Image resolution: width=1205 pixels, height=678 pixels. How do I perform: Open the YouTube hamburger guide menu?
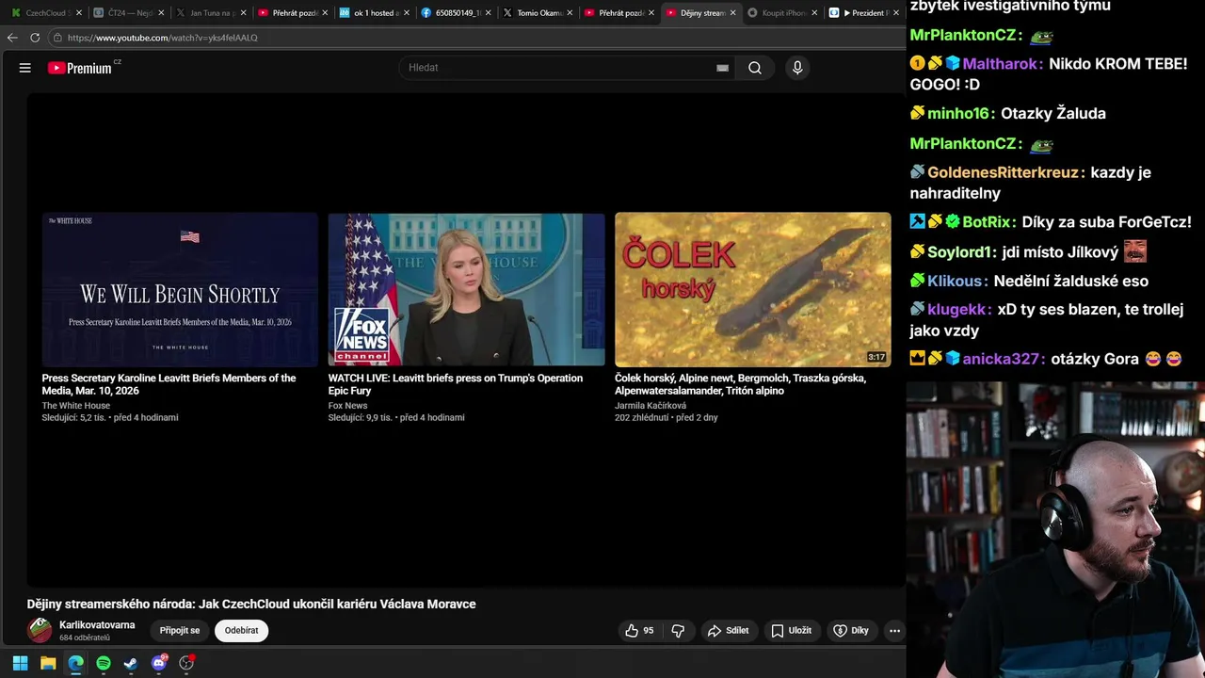point(25,68)
